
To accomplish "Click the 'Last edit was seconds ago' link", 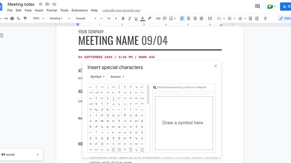I will click(121, 10).
